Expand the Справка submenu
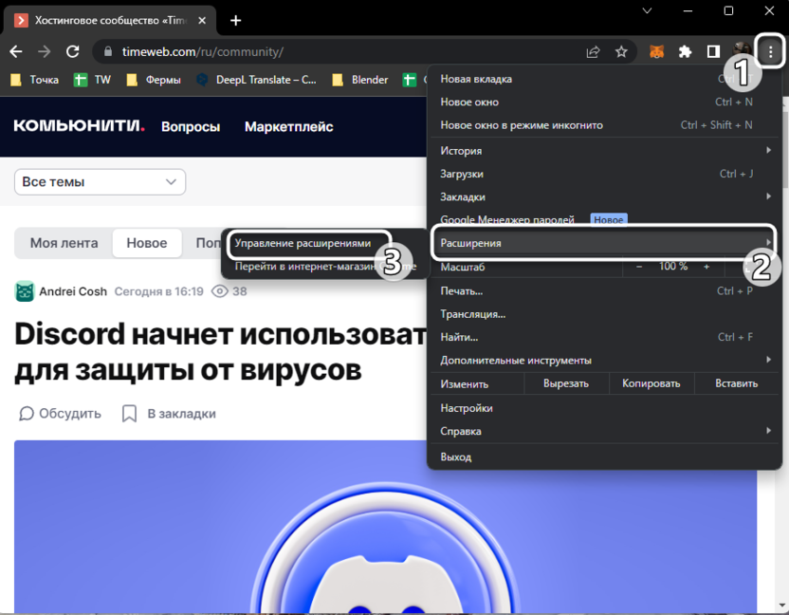Screen dimensions: 789x615 604,432
